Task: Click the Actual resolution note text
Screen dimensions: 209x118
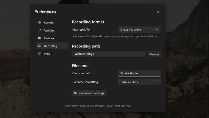Action: [115, 36]
